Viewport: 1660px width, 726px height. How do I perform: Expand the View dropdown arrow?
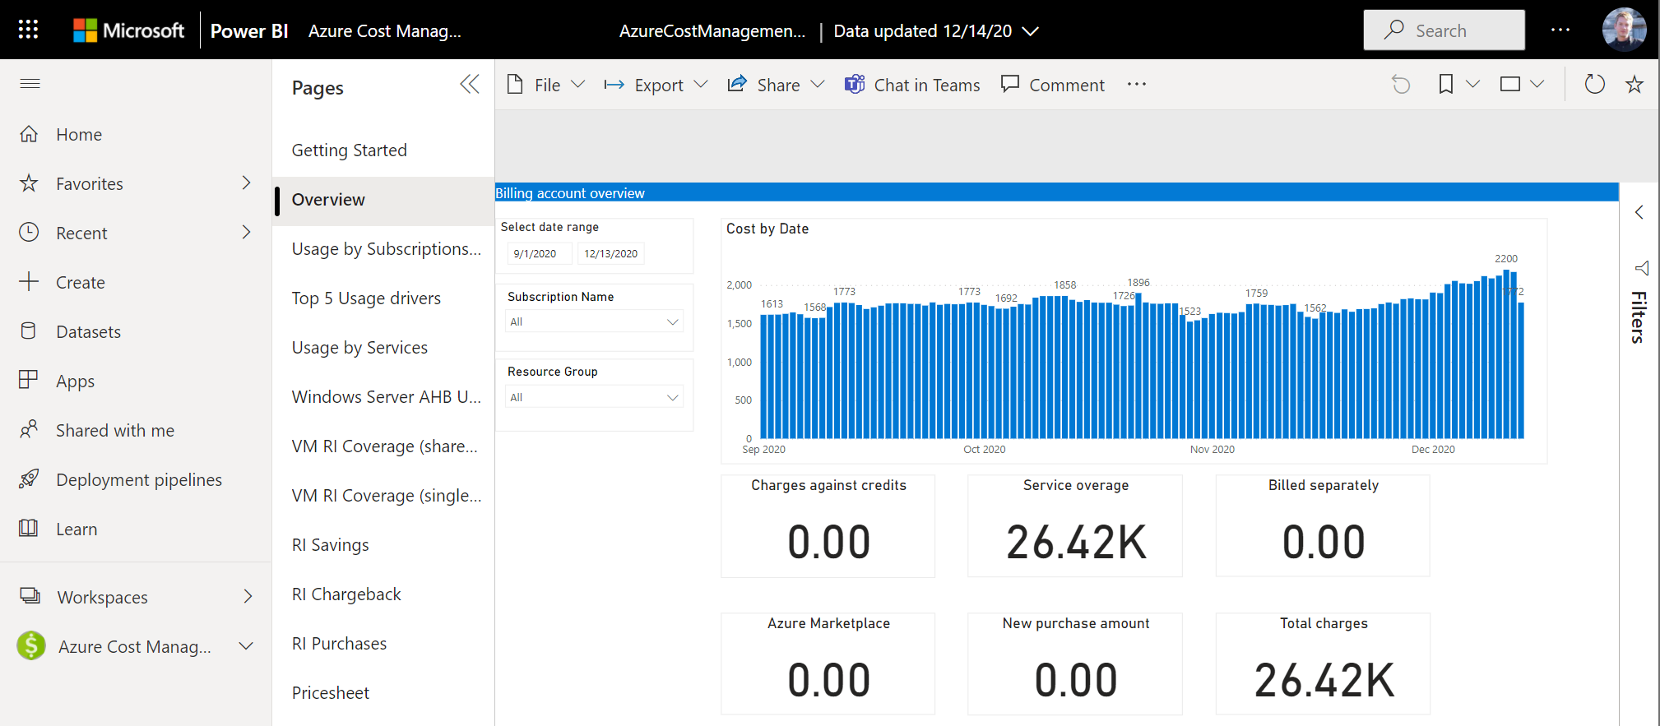[1537, 84]
